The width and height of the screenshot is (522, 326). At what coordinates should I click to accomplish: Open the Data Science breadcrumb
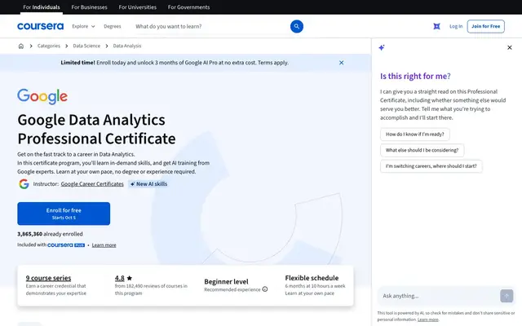point(86,46)
